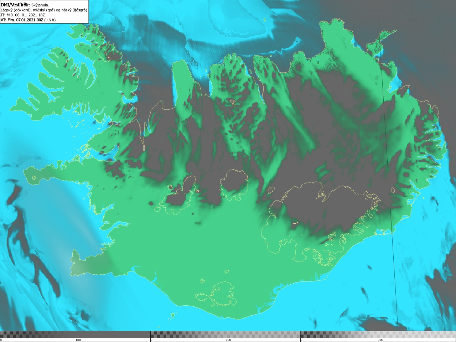Select the IT: Mið. 06. 01. 2021 18Z line
The image size is (456, 342).
tap(23, 15)
